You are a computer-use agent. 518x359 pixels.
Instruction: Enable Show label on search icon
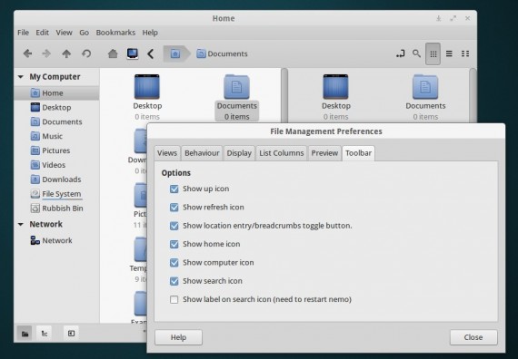(174, 300)
